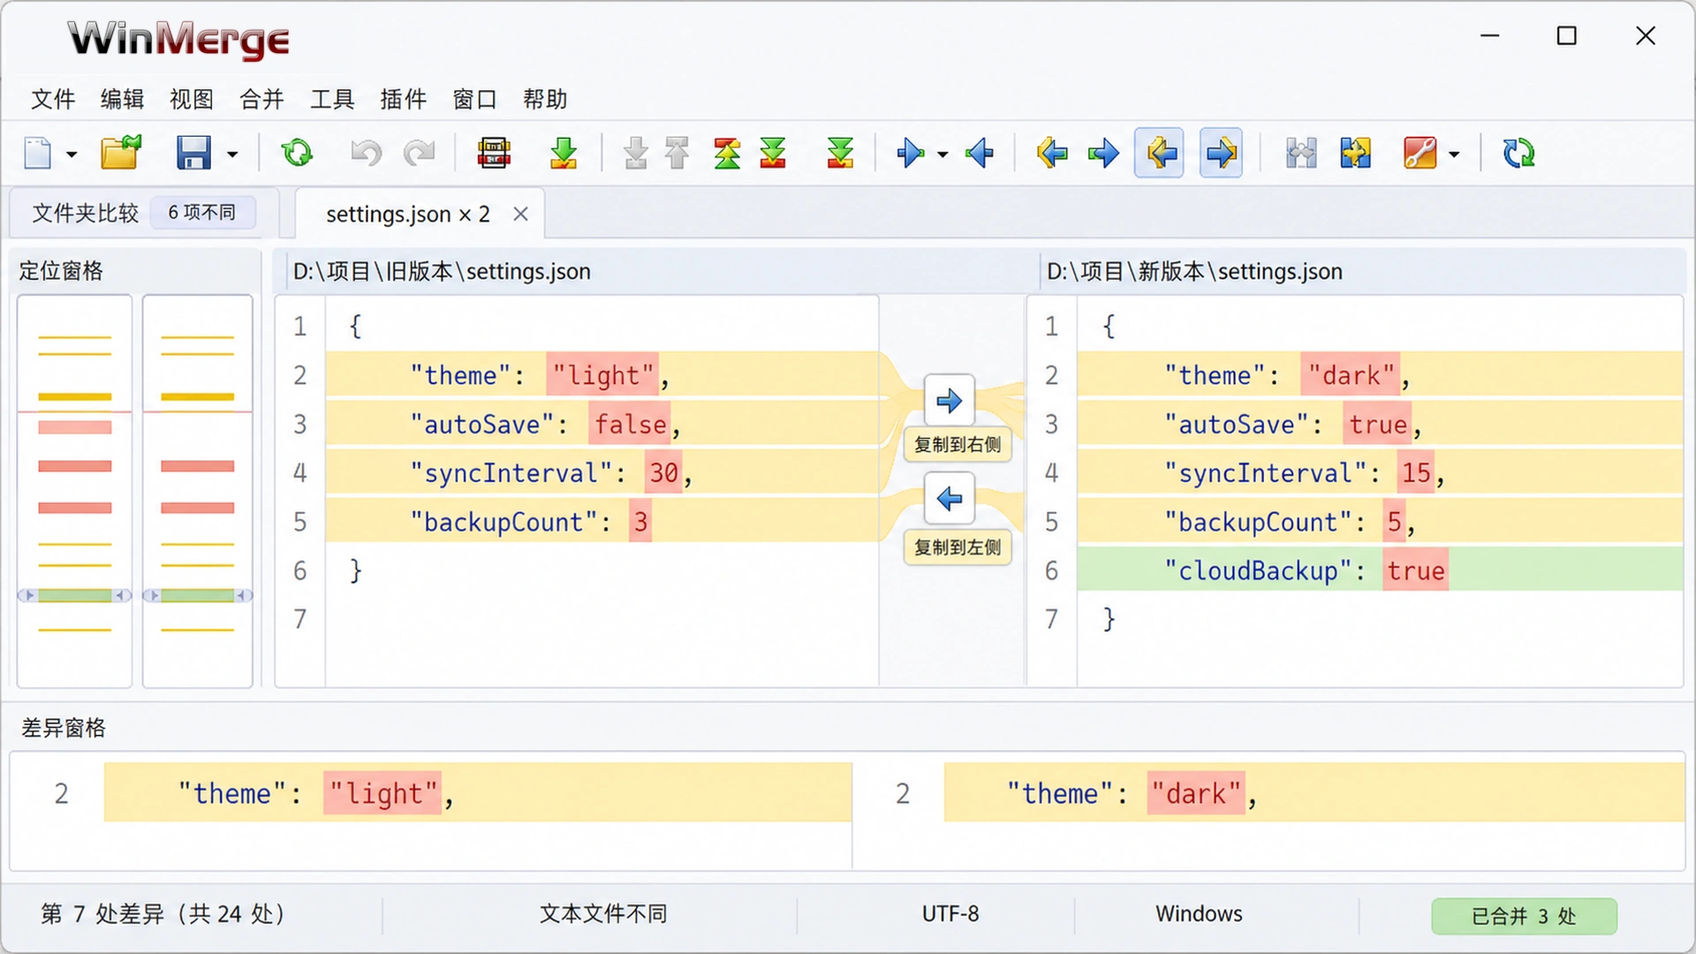Screen dimensions: 1696x954
Task: Click the left path D:\项目\旧版本\settings.json header
Action: point(442,271)
